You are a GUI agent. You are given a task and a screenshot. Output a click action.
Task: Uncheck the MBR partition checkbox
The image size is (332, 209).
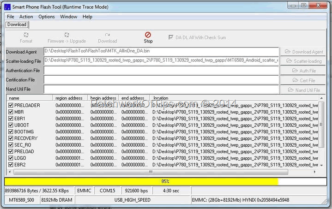click(x=11, y=112)
